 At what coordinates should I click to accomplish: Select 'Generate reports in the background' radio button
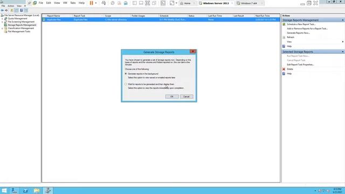pos(126,74)
